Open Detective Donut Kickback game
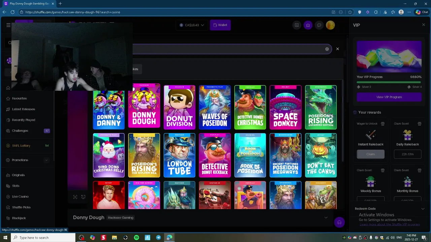 215,155
